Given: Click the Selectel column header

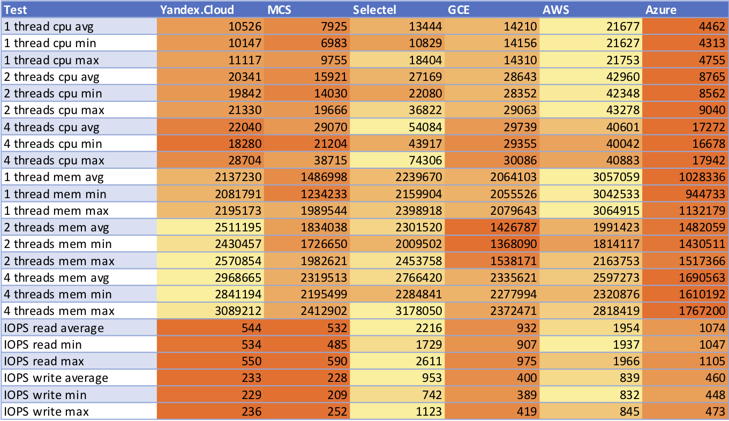Looking at the screenshot, I should (397, 10).
